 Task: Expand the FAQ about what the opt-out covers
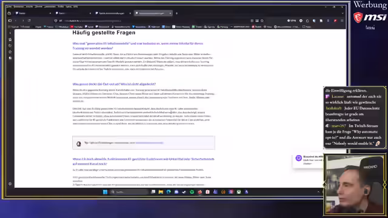114,84
